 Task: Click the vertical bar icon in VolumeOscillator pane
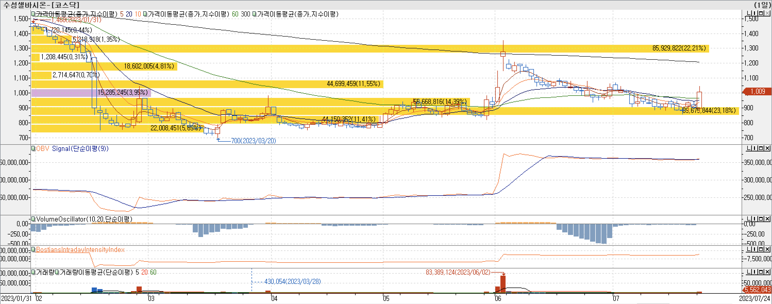coord(755,219)
